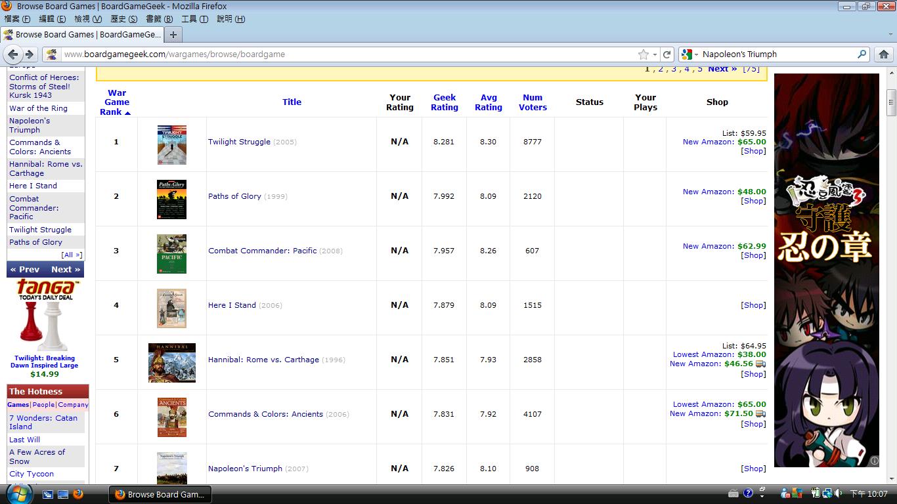Open Paths of Glory cover thumbnail
The height and width of the screenshot is (504, 897).
[x=172, y=199]
